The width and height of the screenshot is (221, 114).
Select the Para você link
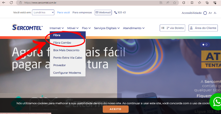click(x=63, y=13)
